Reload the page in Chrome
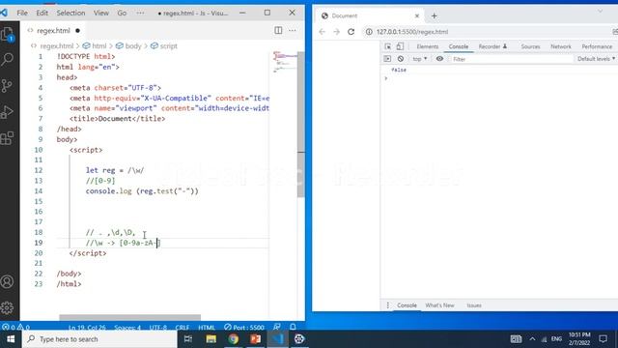Viewport: 618px width, 348px height. coord(351,32)
